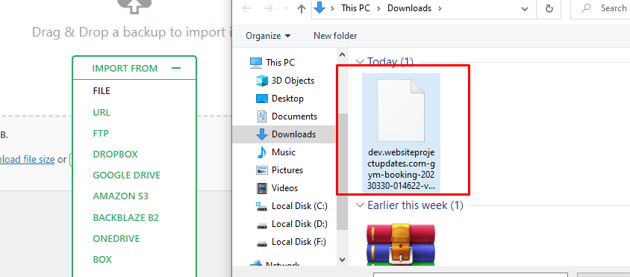Choose GOOGLE DRIVE import option
This screenshot has width=630, height=277.
(x=127, y=175)
